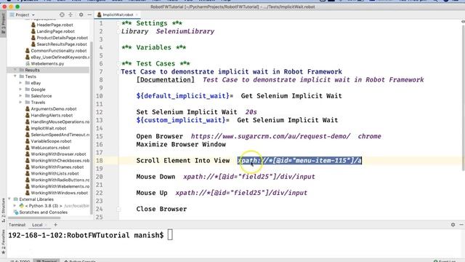Open Project panel settings gear
This screenshot has height=262, width=465.
pyautogui.click(x=81, y=15)
